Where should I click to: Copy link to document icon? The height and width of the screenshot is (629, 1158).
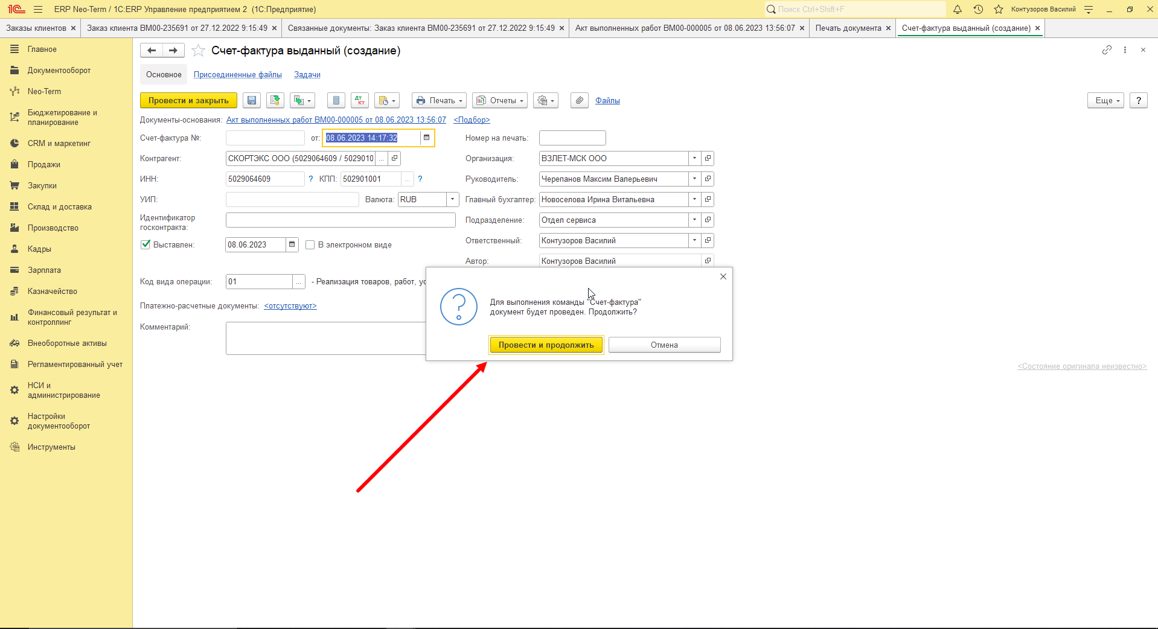coord(1107,50)
